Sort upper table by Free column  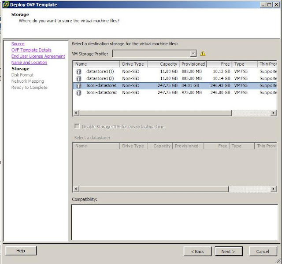point(219,64)
